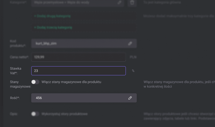Click the 'Włącz stany magazynowe dla produktu' label

tap(71, 82)
